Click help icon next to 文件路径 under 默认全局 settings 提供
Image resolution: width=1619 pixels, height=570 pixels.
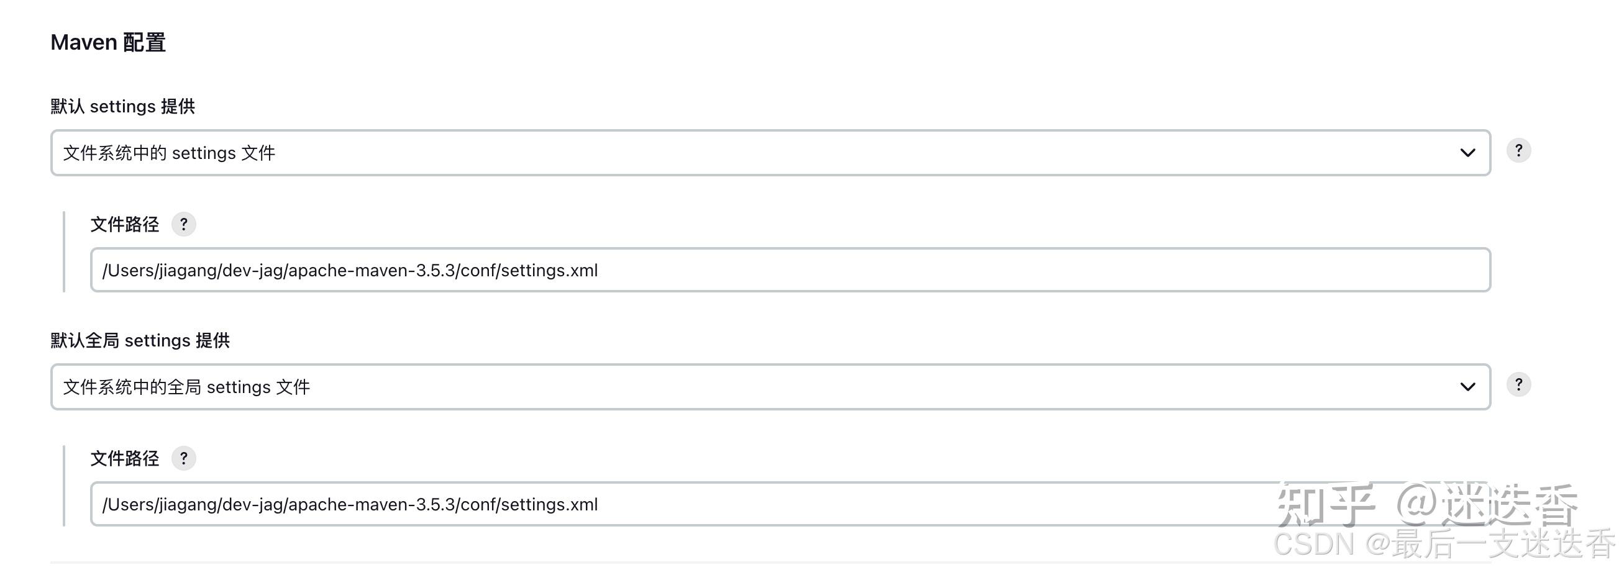[x=183, y=458]
